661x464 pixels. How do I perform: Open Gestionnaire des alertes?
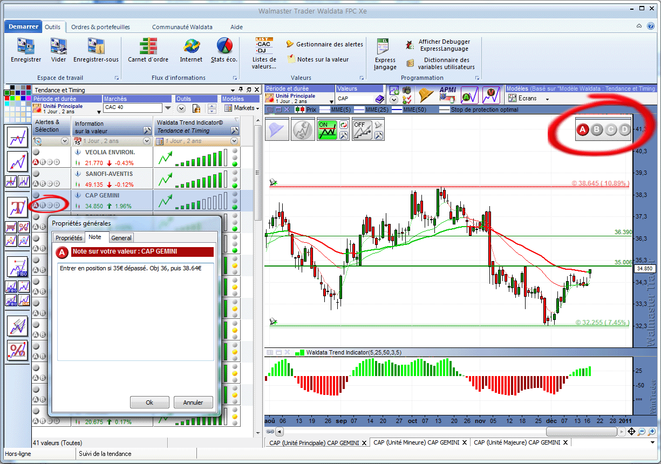point(325,44)
